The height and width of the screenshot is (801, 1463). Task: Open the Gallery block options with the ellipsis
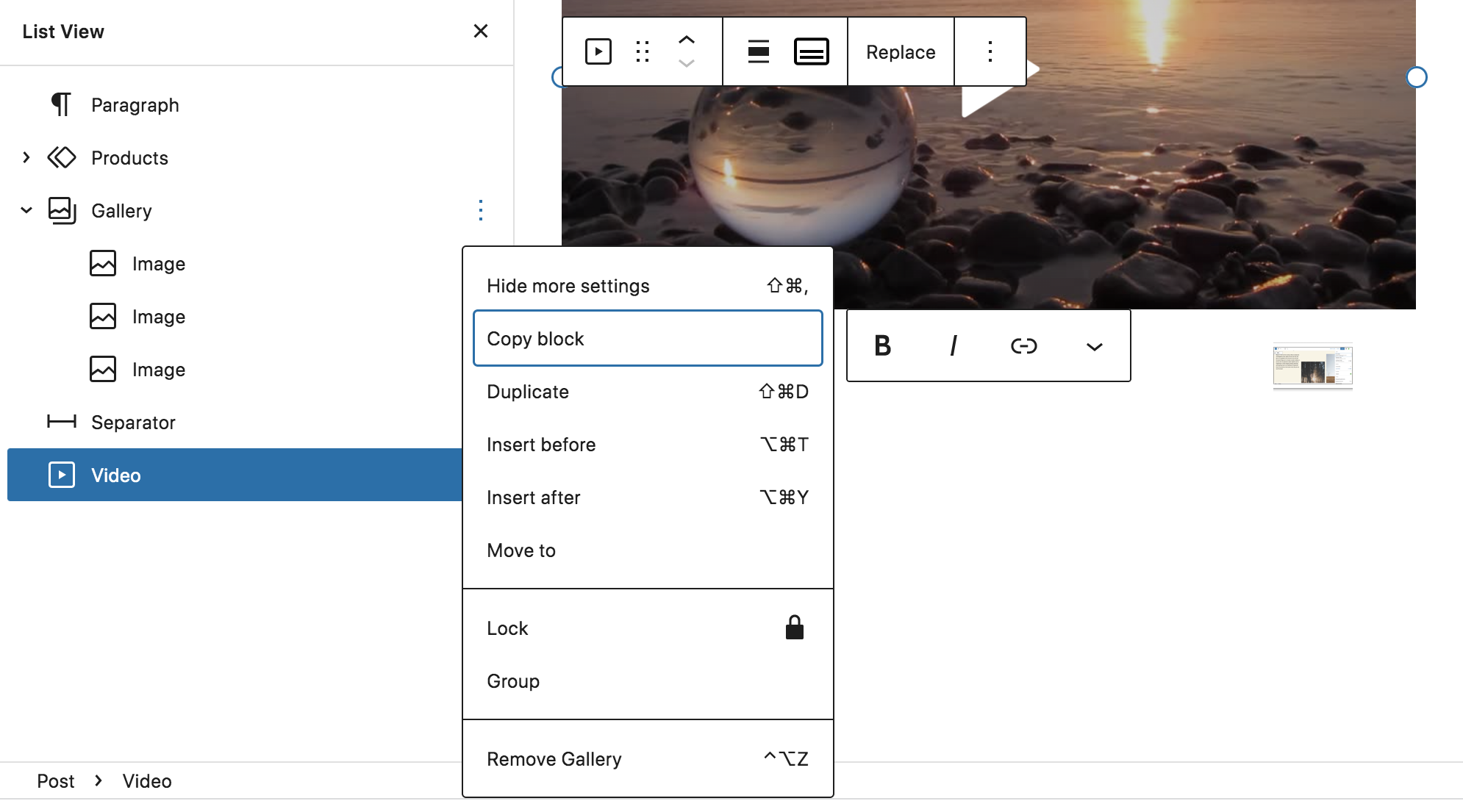click(x=480, y=211)
